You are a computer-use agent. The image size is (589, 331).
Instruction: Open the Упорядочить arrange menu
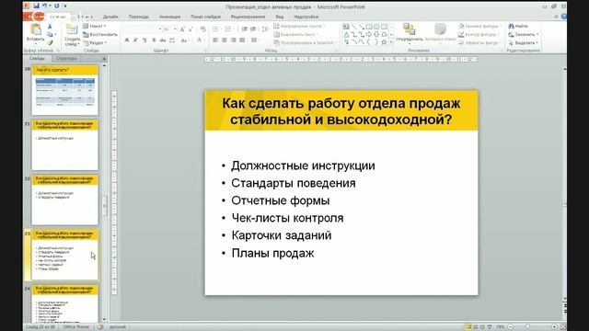409,33
